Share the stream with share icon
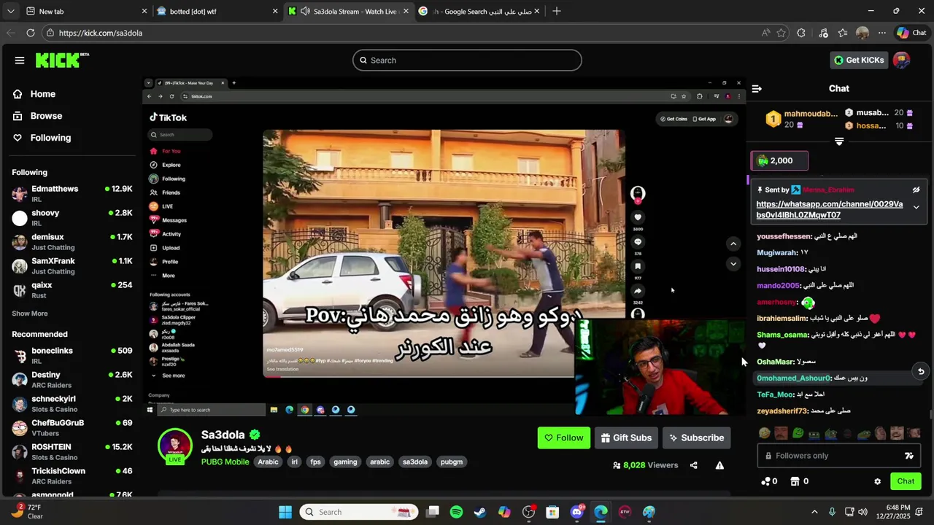 694,465
